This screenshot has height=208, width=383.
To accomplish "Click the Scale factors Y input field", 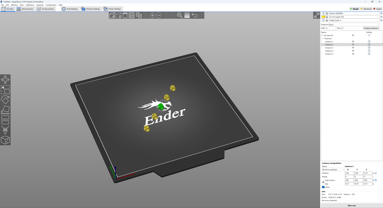I will tap(358, 180).
